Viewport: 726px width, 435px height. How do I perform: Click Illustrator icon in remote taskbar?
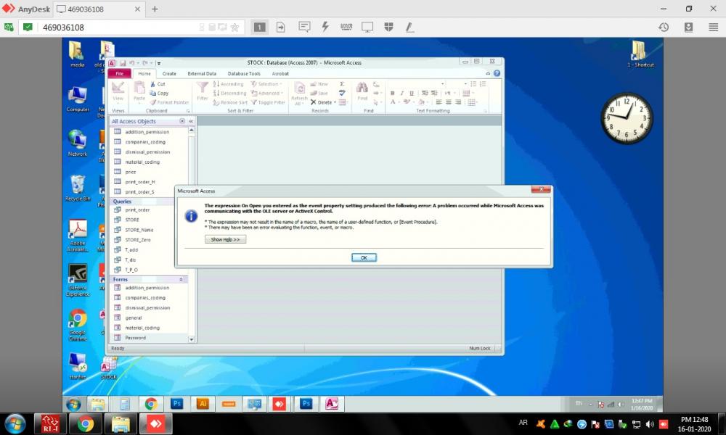click(x=203, y=404)
